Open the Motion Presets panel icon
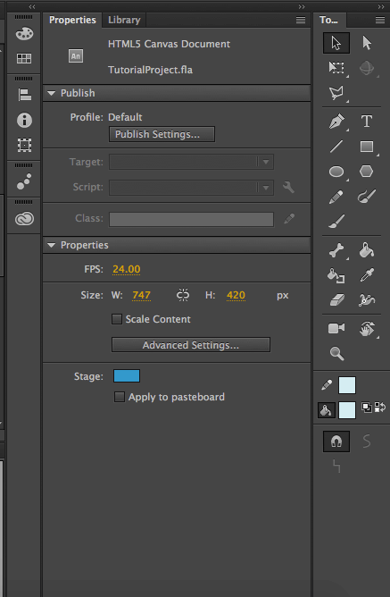This screenshot has height=597, width=390. (24, 181)
